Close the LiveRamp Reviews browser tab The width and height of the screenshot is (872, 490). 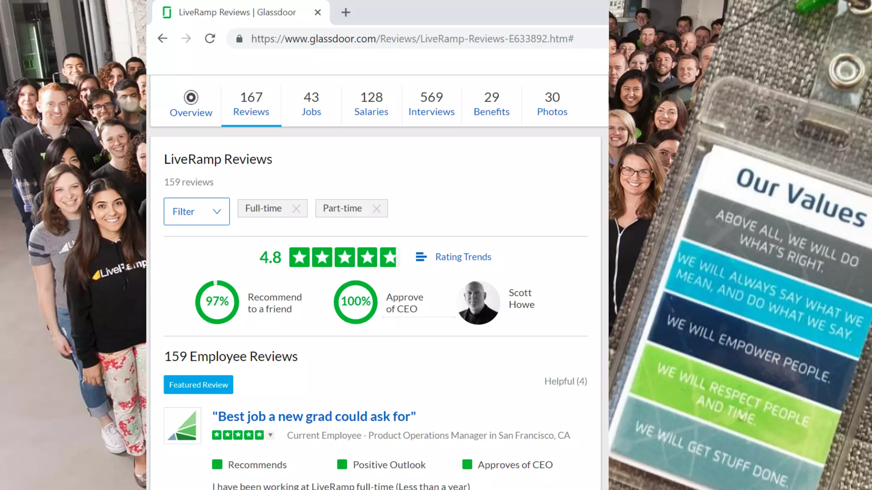coord(318,12)
